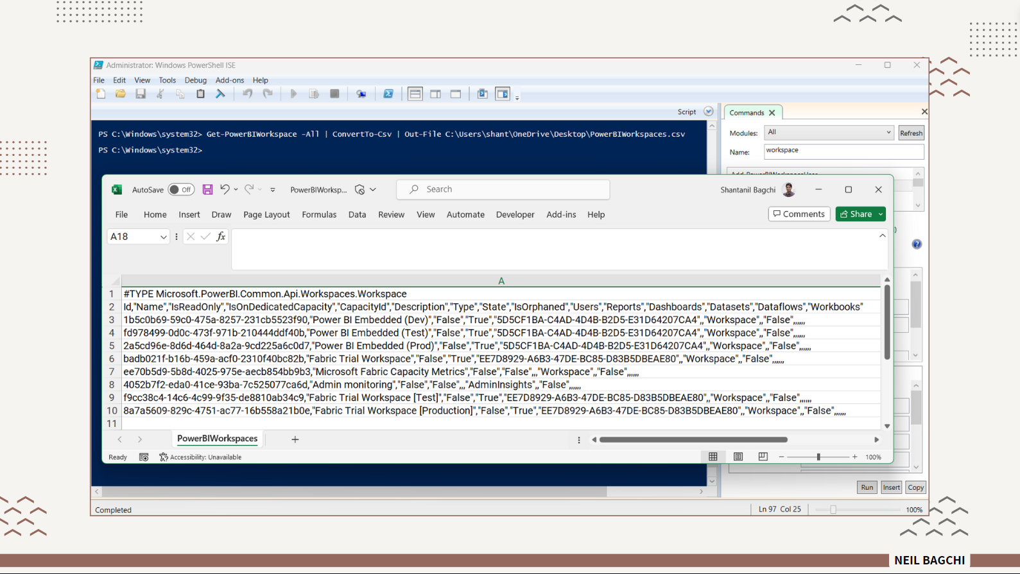This screenshot has height=574, width=1020.
Task: Open New Remote PowerShell Tab icon
Action: [361, 94]
